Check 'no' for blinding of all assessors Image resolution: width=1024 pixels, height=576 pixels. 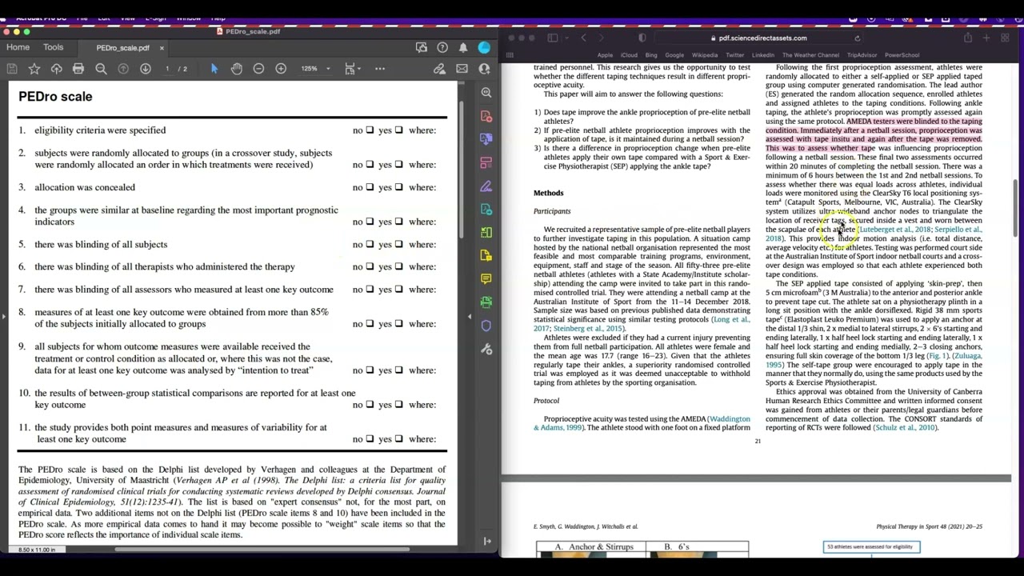370,290
